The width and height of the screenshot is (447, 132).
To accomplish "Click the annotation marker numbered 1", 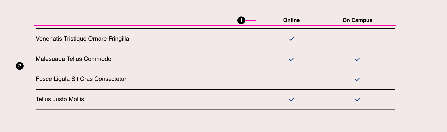I will [x=241, y=21].
